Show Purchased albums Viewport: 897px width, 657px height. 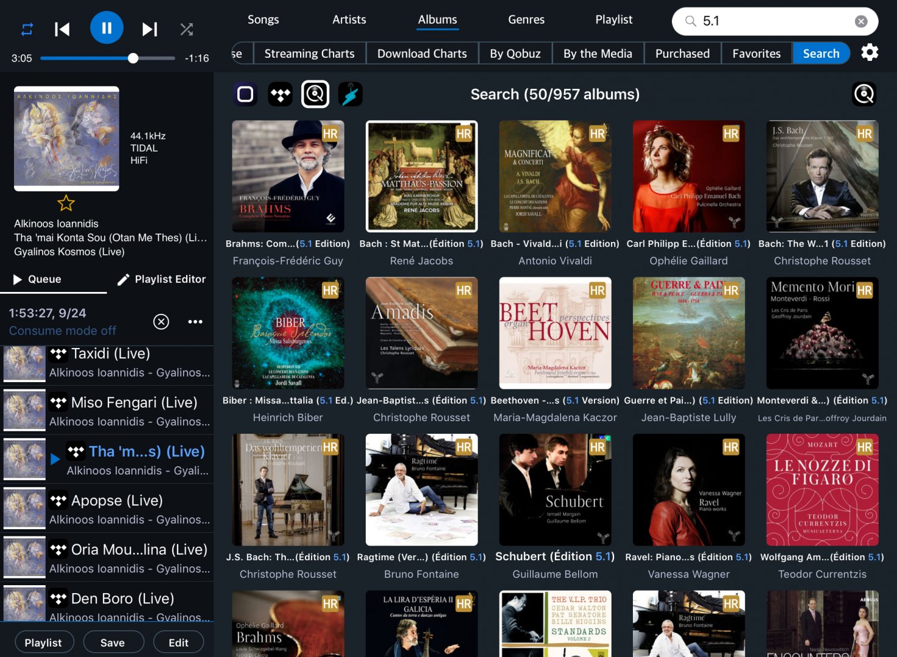coord(683,54)
